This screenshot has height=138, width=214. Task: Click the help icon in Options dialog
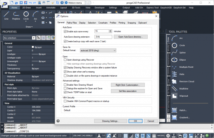(x=58, y=121)
